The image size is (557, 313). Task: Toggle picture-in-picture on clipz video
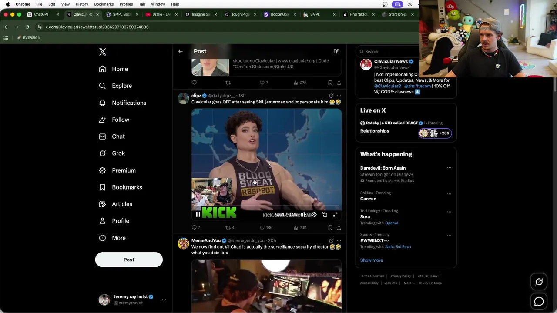[325, 214]
